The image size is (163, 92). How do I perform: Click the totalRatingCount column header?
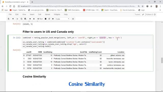pos(95,52)
